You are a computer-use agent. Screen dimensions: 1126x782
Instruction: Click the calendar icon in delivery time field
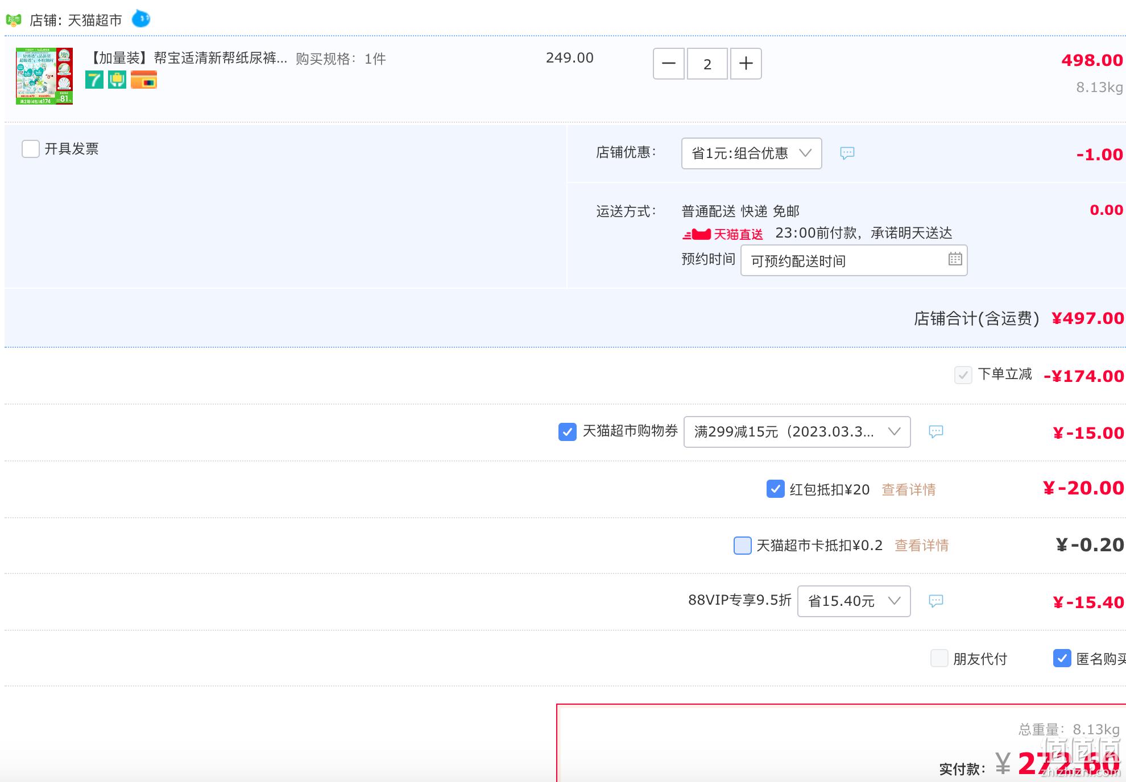tap(955, 259)
